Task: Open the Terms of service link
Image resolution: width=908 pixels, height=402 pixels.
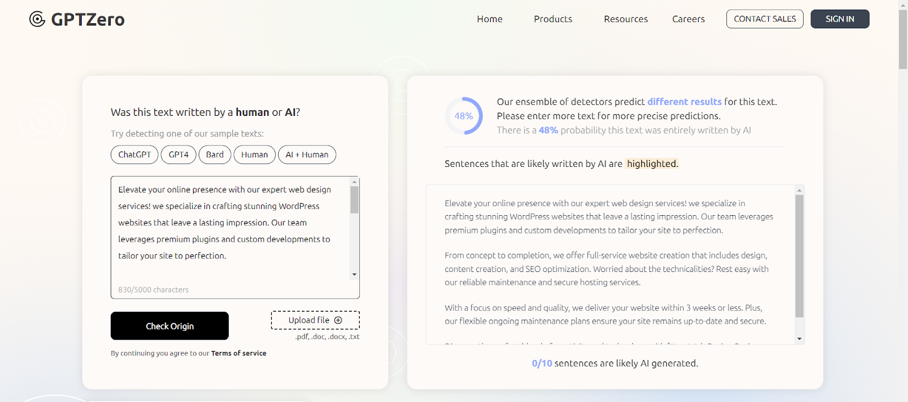Action: click(x=238, y=353)
